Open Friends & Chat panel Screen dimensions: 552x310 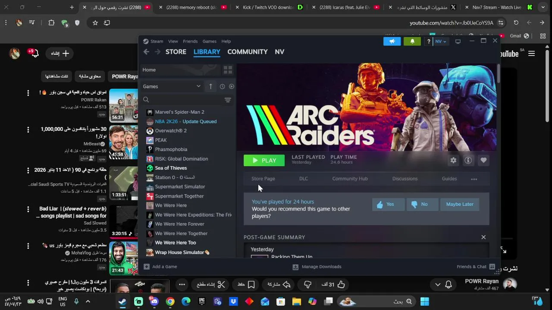point(476,267)
